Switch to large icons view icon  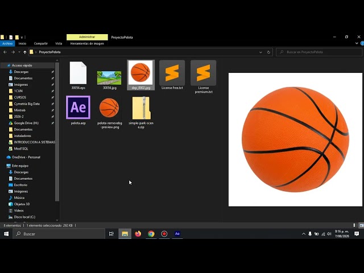tap(362, 225)
